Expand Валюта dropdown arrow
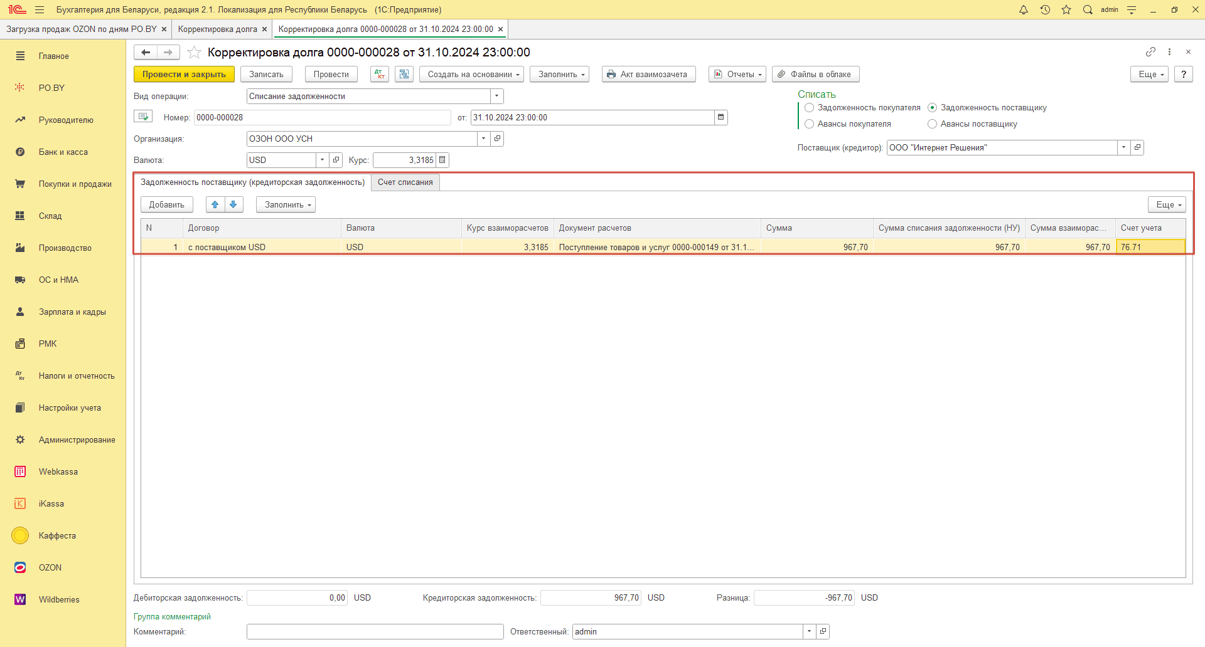 [x=323, y=160]
